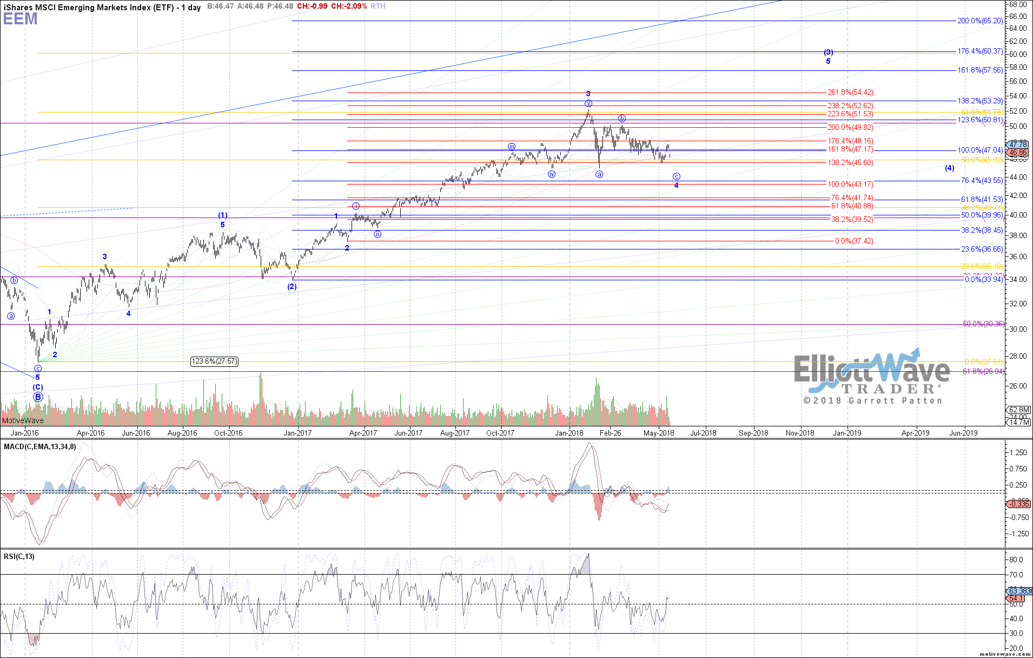Click the purple 61.8%(26.94) label
Screen dimensions: 1033x658
point(983,372)
